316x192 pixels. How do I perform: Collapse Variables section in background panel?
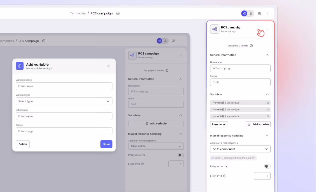pyautogui.click(x=181, y=115)
